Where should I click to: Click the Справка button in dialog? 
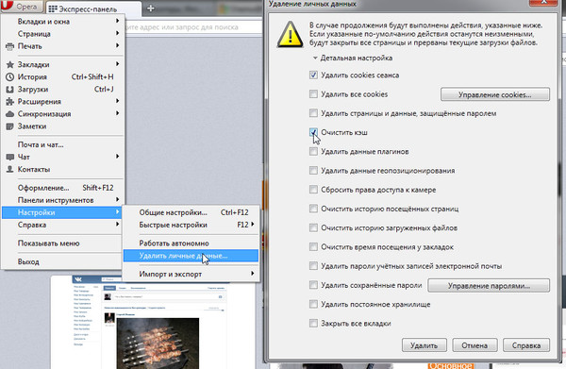pyautogui.click(x=526, y=345)
